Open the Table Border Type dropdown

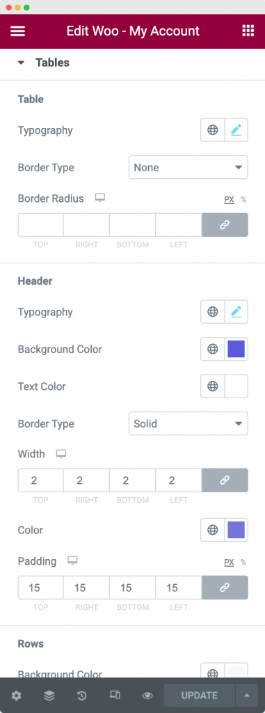(188, 167)
